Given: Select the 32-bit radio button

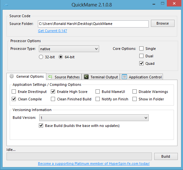Looking at the screenshot, I should point(41,57).
